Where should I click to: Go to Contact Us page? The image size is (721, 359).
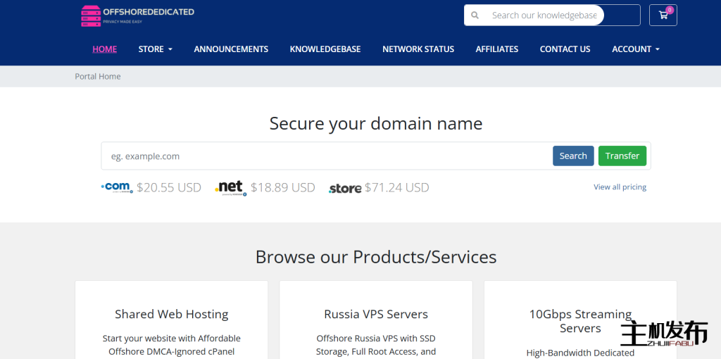pyautogui.click(x=565, y=49)
